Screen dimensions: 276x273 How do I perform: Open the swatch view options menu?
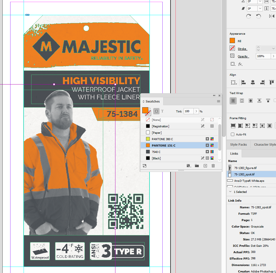tap(189, 166)
